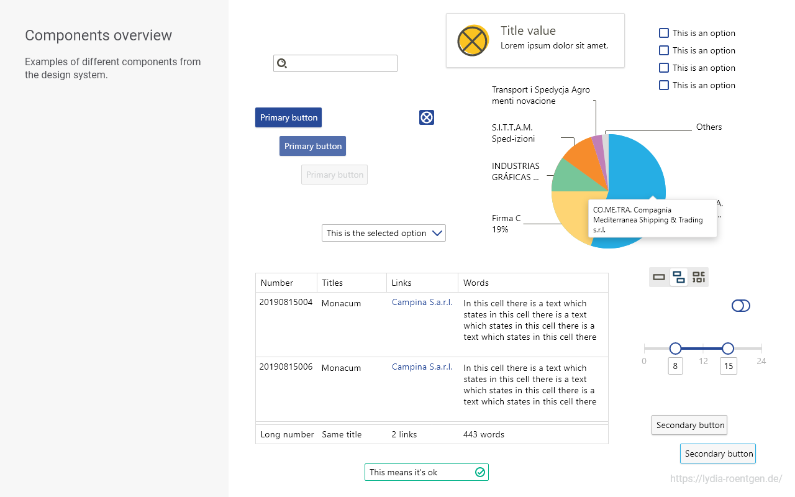Click the slider value box showing 15
Viewport: 795px width, 497px height.
click(729, 366)
